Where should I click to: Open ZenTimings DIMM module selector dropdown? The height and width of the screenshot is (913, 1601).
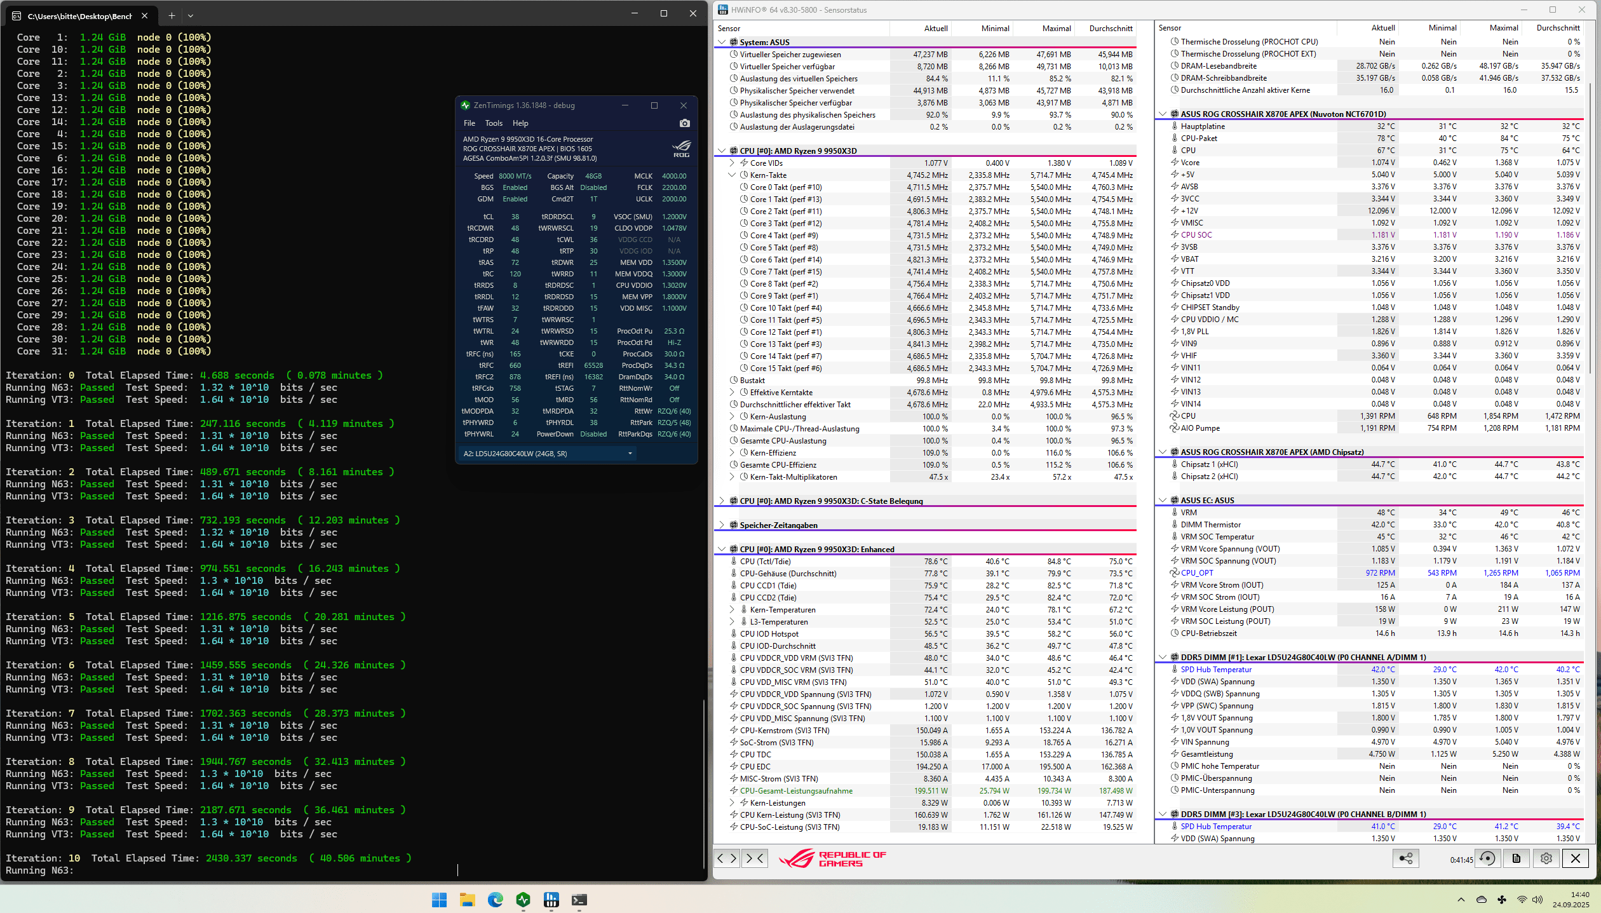point(548,454)
